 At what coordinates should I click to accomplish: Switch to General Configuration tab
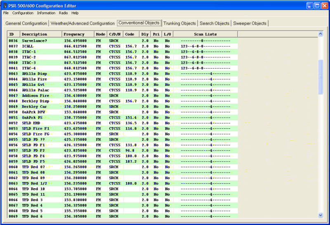point(26,24)
